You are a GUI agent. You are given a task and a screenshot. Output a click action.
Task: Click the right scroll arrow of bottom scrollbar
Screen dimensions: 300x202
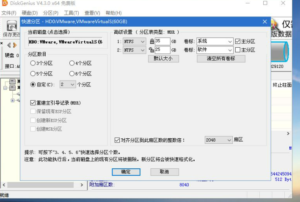coord(82,185)
